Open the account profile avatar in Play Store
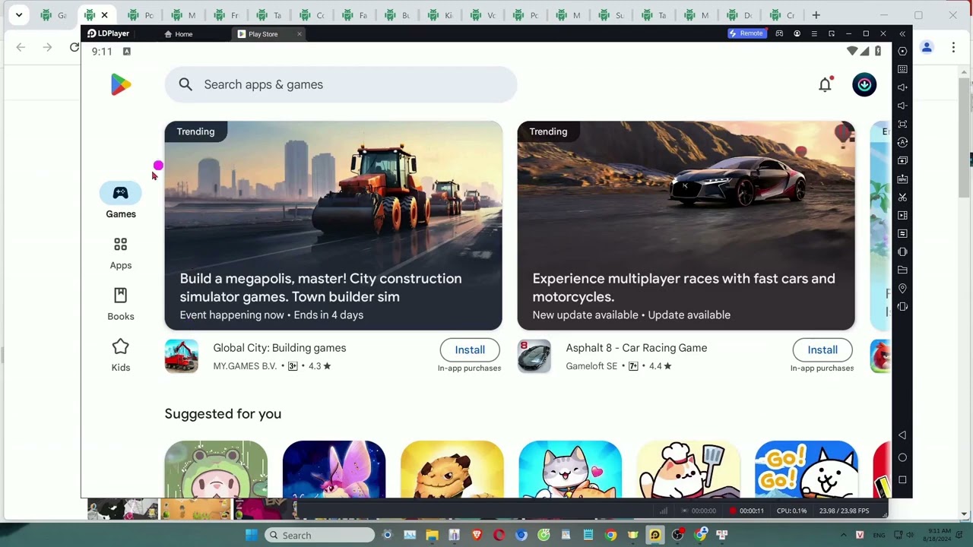 [x=864, y=84]
